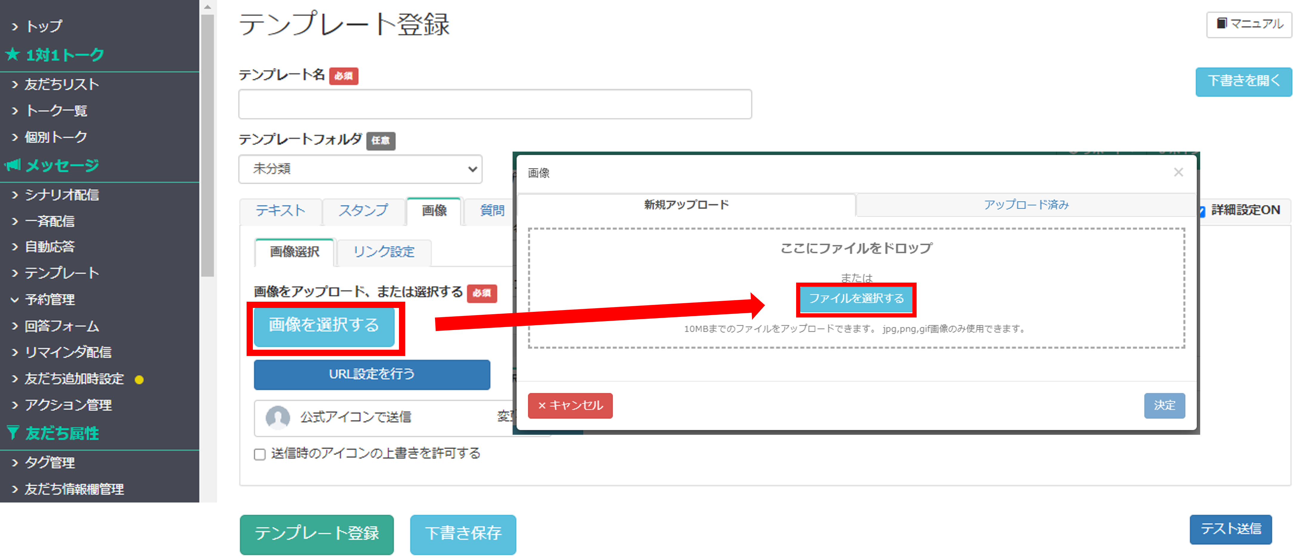Click the book icon on マニュアル button
The image size is (1312, 558).
(1221, 24)
